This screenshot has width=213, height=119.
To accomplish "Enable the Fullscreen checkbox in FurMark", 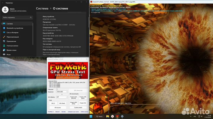I will pyautogui.click(x=57, y=89).
